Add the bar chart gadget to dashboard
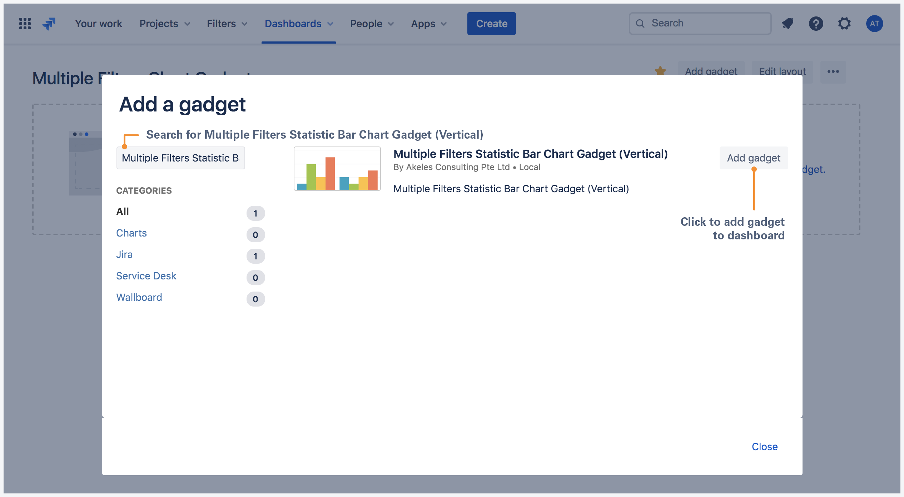The width and height of the screenshot is (904, 497). click(754, 158)
